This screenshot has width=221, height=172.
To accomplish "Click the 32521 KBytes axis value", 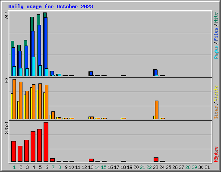I will pyautogui.click(x=6, y=128).
